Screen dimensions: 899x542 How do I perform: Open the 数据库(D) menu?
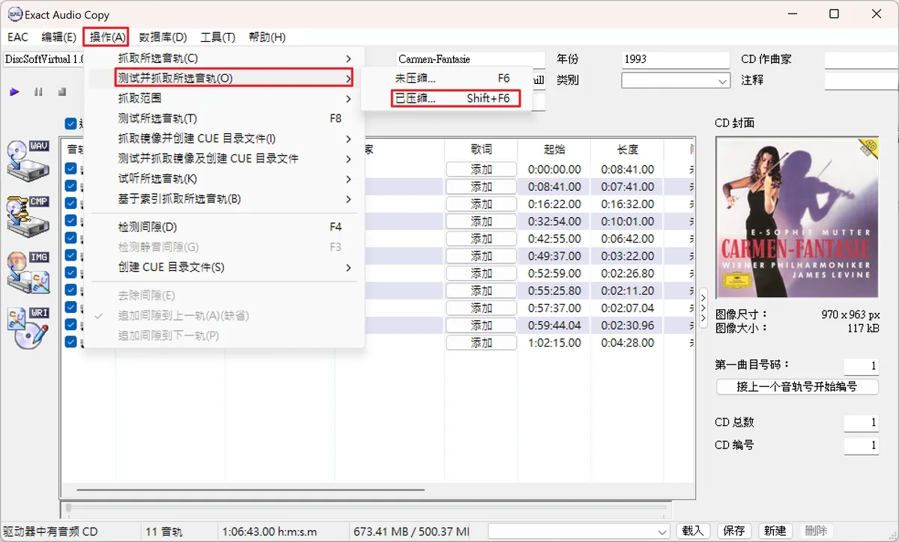(163, 37)
